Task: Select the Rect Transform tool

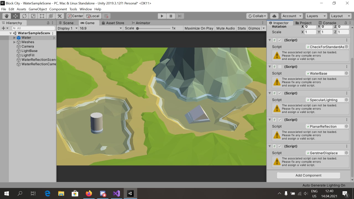Action: pos(42,16)
